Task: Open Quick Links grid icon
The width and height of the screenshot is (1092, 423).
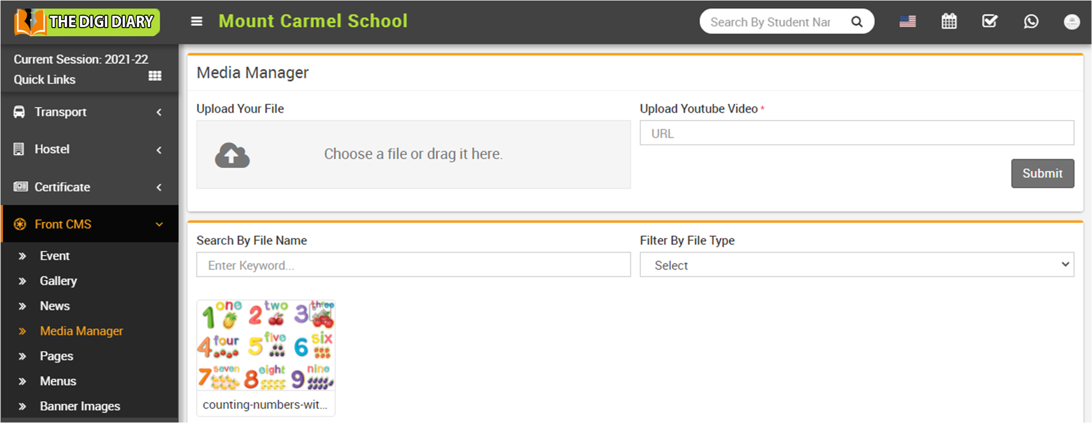Action: point(155,76)
